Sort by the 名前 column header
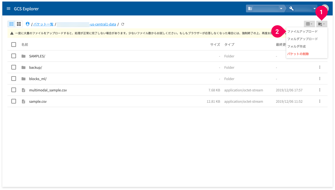The width and height of the screenshot is (335, 190). coord(25,45)
